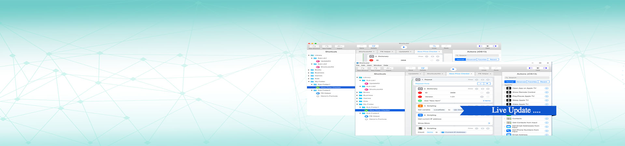Click the Show More link in Scripting action
625x146 pixels.
(424, 123)
